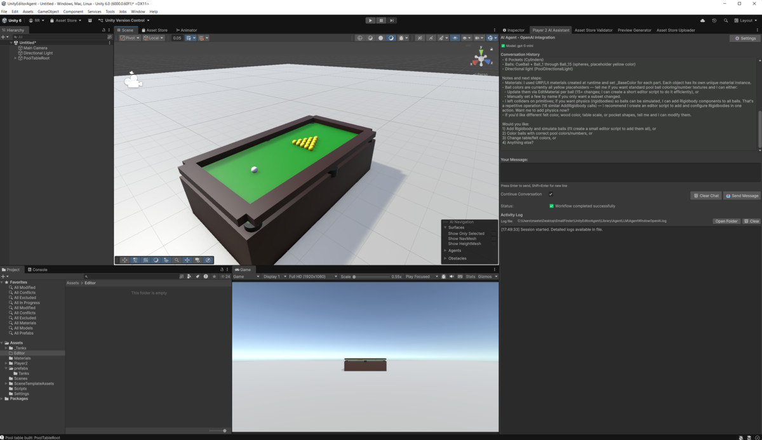Open the Window menu

point(138,11)
